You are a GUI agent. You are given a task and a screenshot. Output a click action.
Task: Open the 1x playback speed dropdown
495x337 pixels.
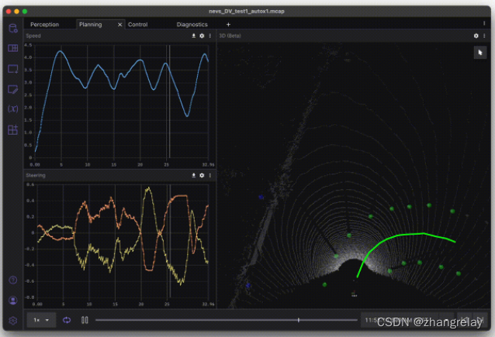click(x=41, y=320)
